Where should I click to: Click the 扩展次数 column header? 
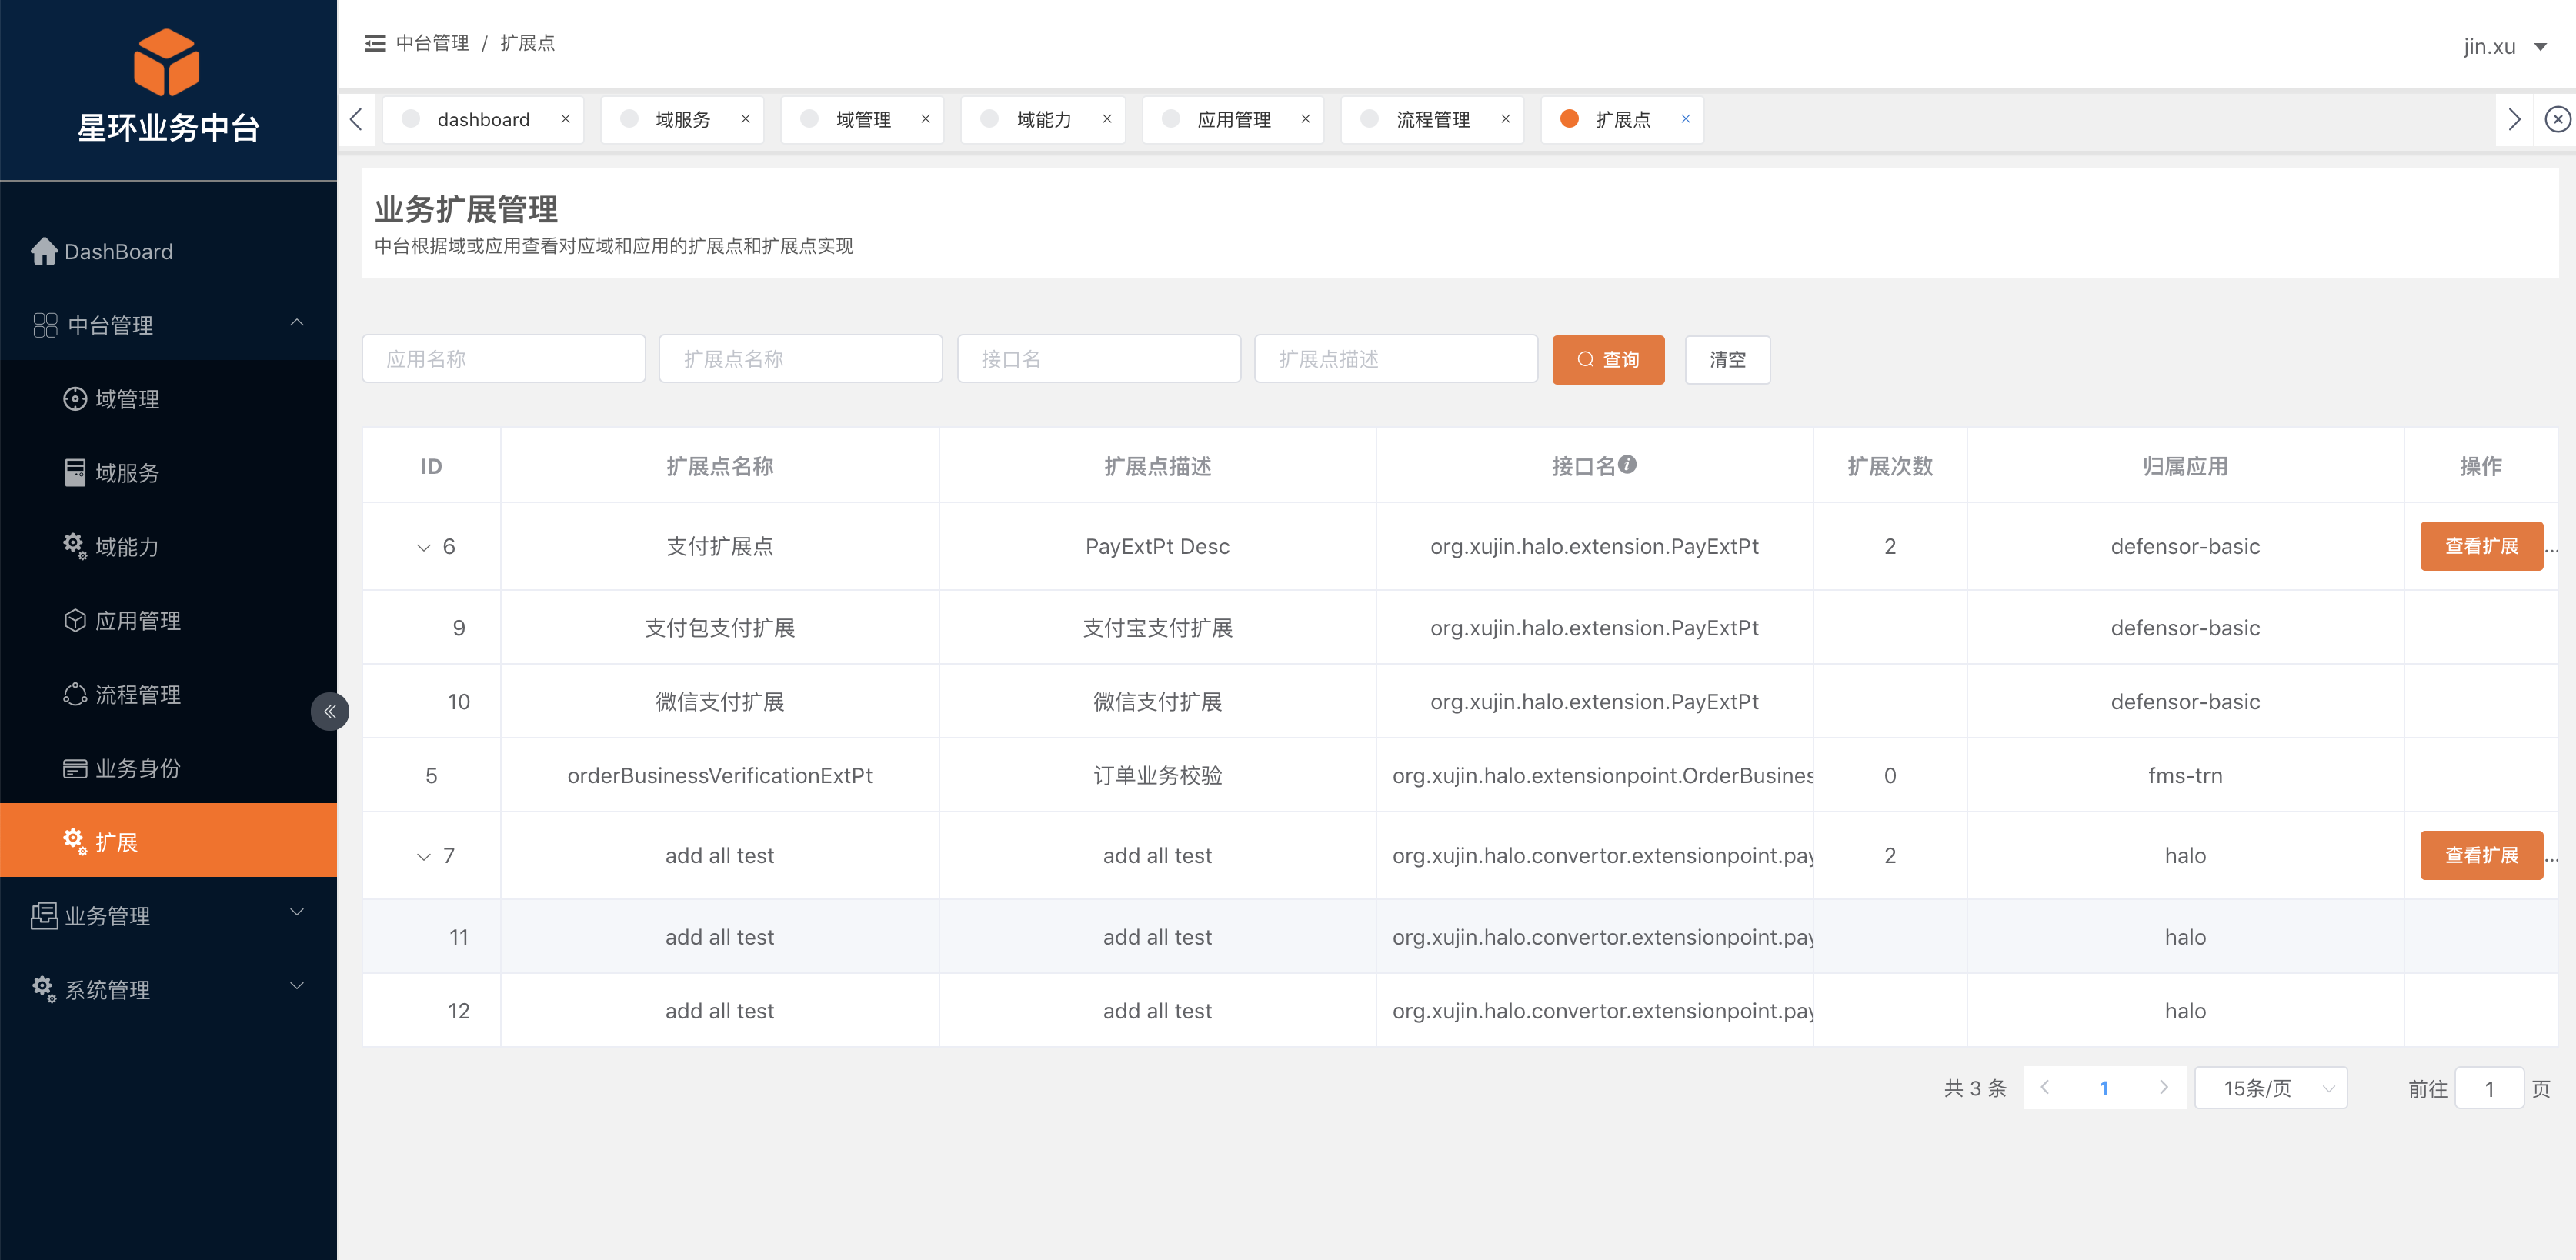coord(1889,466)
